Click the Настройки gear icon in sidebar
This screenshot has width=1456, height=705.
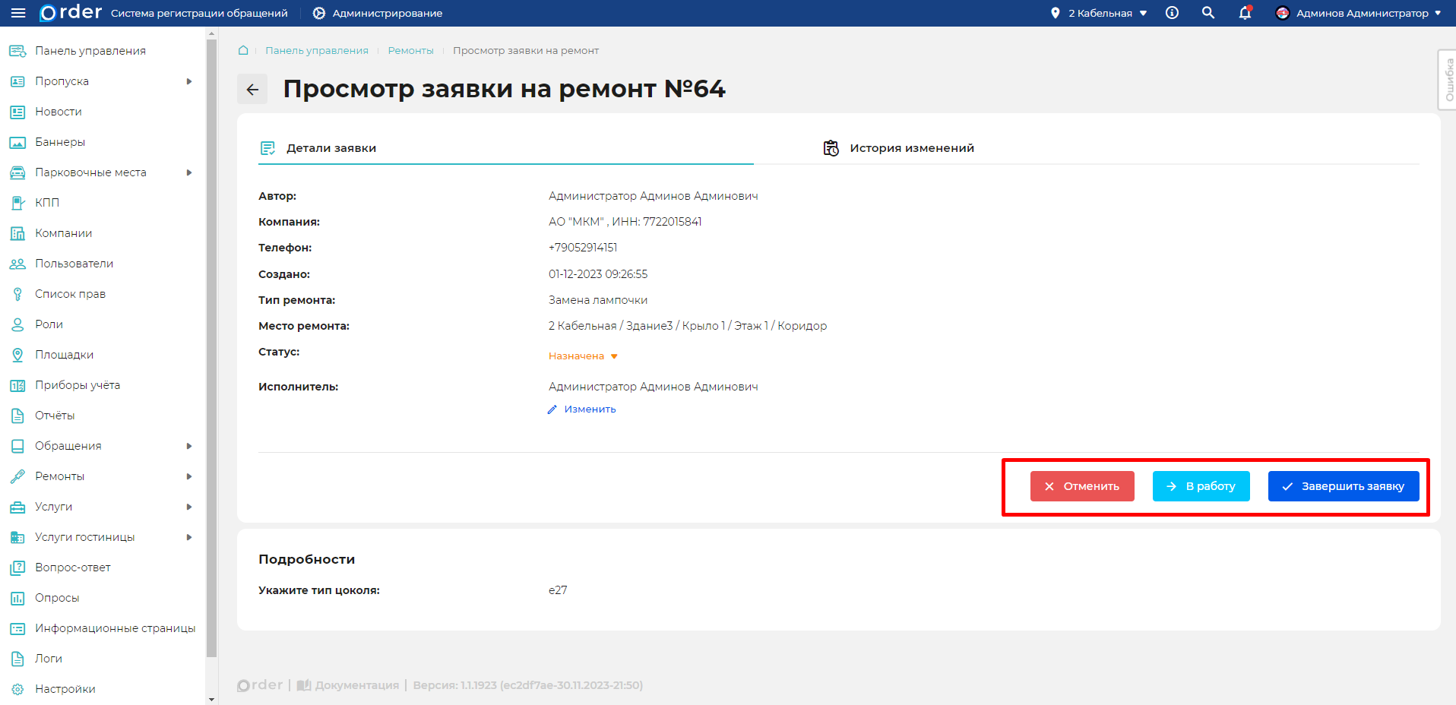click(x=17, y=688)
